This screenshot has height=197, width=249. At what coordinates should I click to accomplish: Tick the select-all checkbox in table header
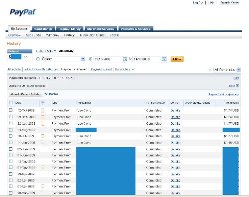10,103
